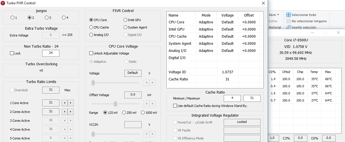Click the Cache Ratio maximum field
Viewport: 345px width, 142px height.
click(x=252, y=98)
